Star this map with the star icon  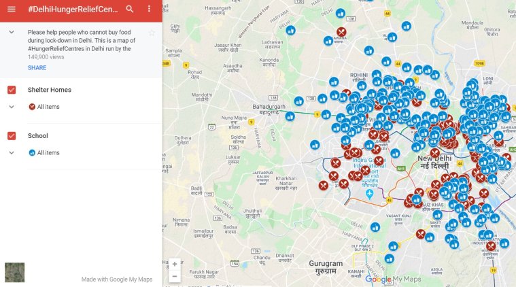point(152,33)
